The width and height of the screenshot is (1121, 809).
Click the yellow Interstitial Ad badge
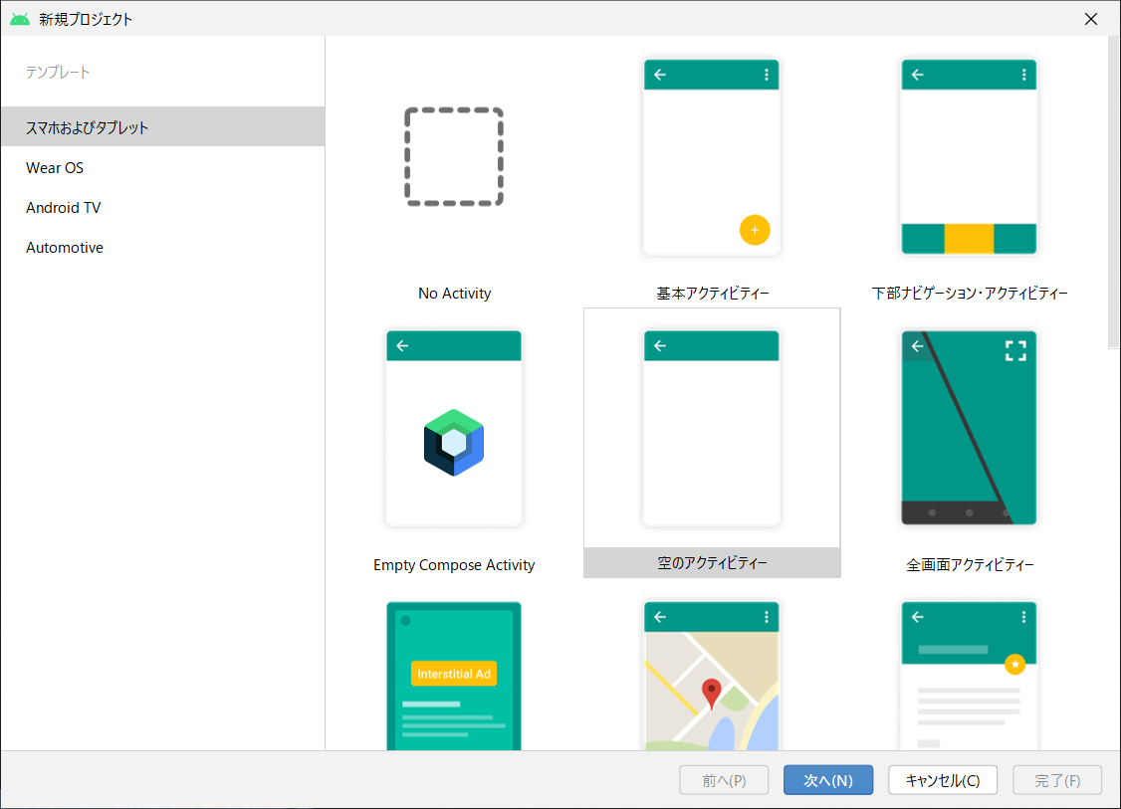click(454, 674)
